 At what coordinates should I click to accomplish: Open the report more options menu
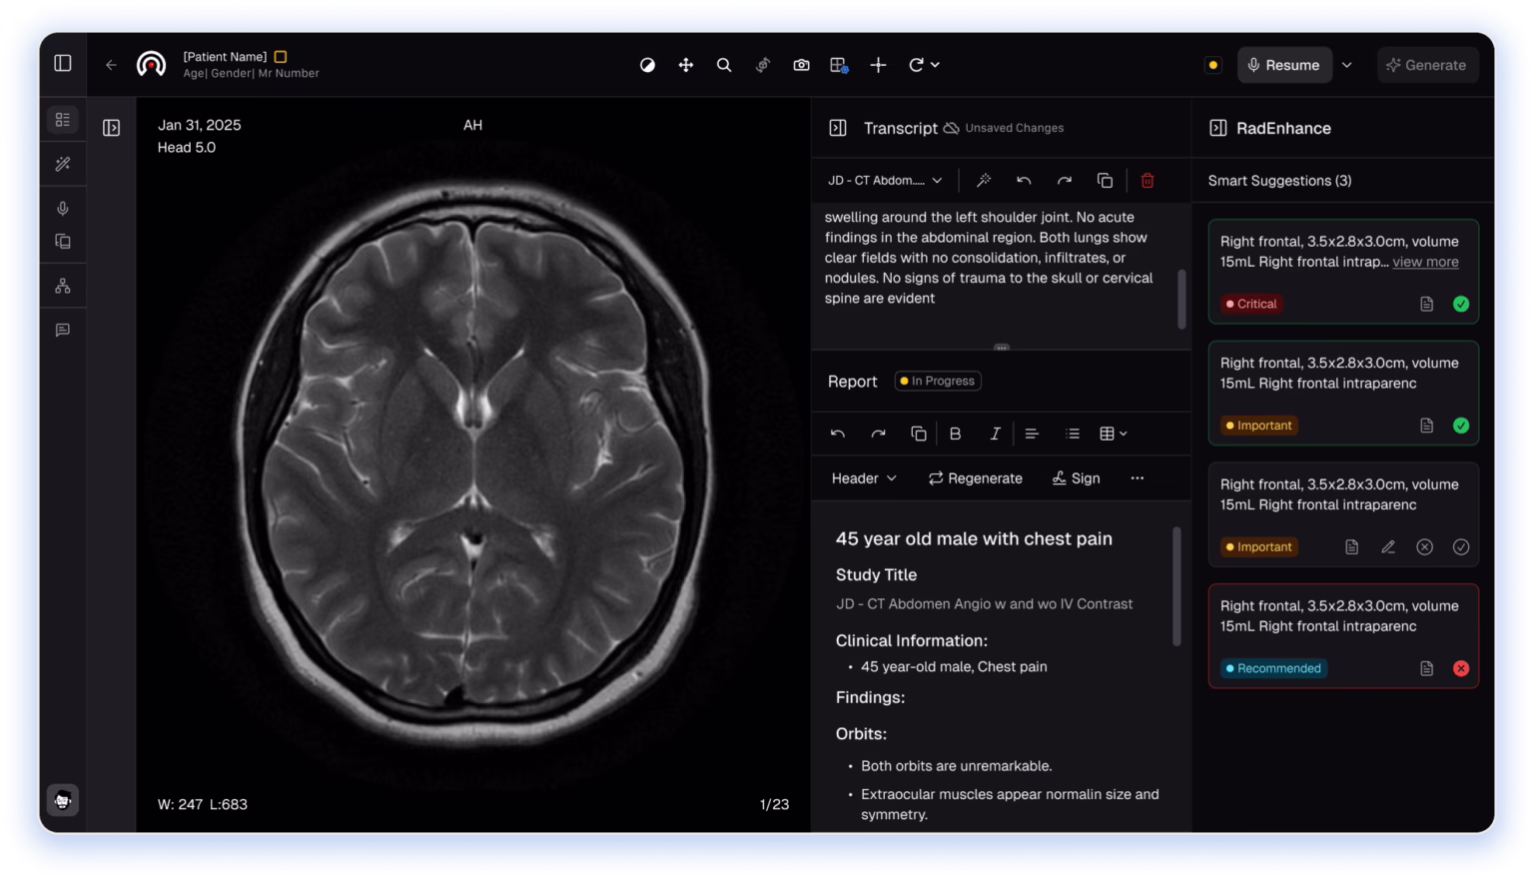pyautogui.click(x=1137, y=478)
